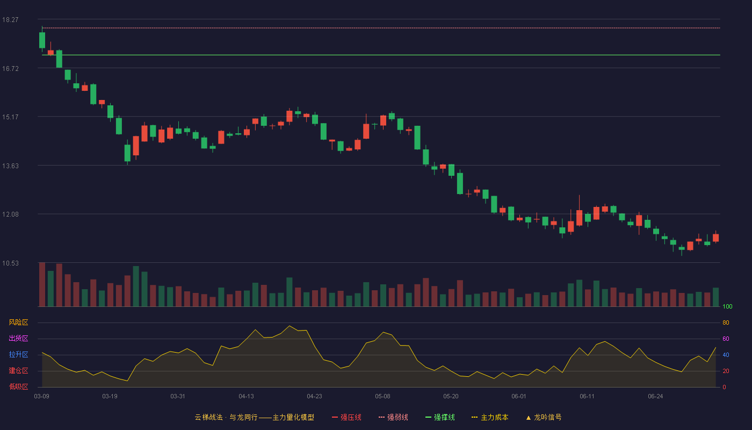Click the 10.53 price axis label

pyautogui.click(x=10, y=263)
